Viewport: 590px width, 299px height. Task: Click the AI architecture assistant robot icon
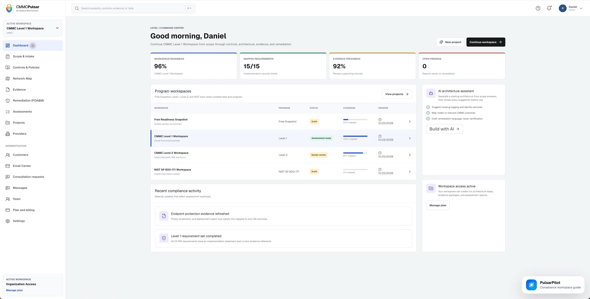431,93
